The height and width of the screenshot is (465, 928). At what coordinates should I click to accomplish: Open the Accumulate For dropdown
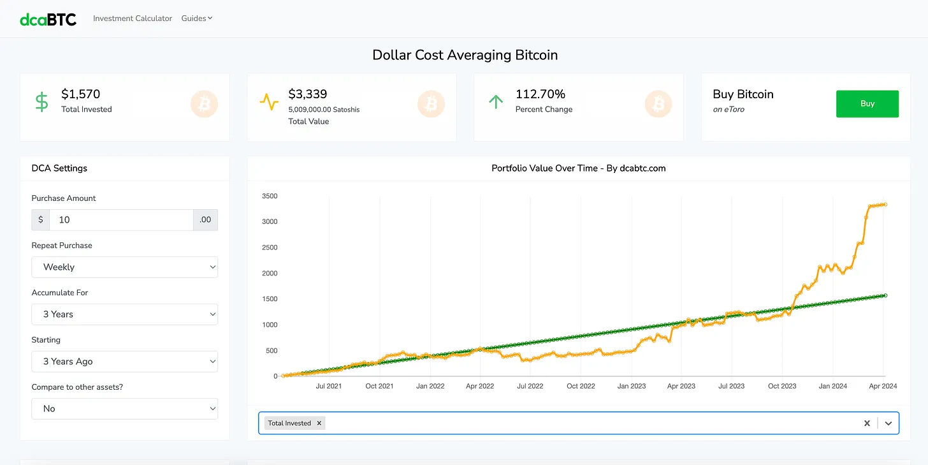[x=124, y=314]
